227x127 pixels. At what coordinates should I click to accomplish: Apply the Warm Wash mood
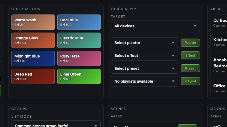click(33, 22)
